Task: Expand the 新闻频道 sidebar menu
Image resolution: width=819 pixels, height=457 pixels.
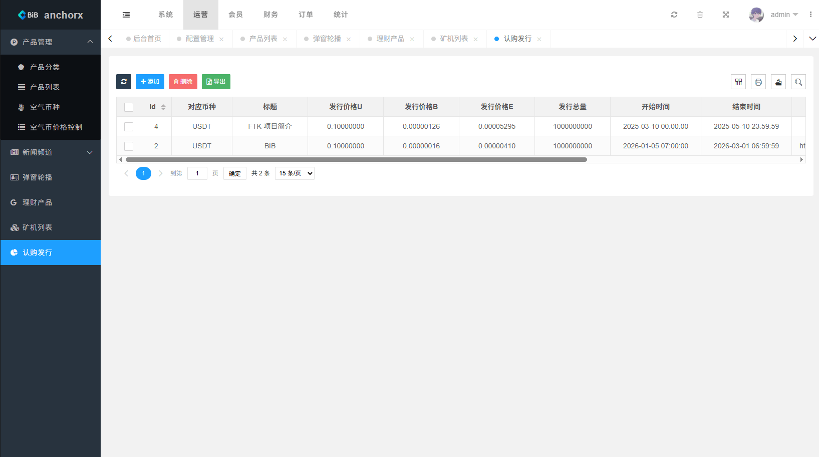Action: [x=50, y=152]
